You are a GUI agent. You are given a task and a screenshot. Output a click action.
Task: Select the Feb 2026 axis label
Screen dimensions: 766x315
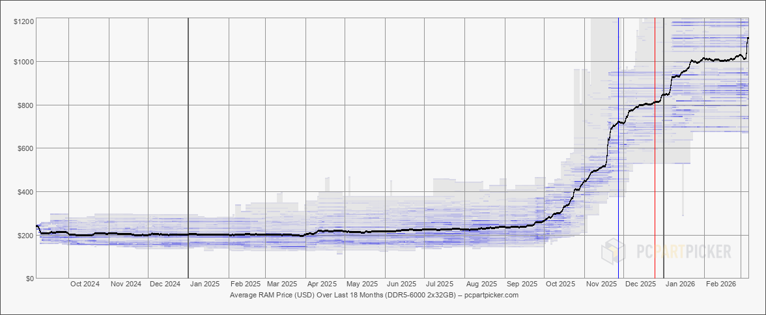pos(721,284)
